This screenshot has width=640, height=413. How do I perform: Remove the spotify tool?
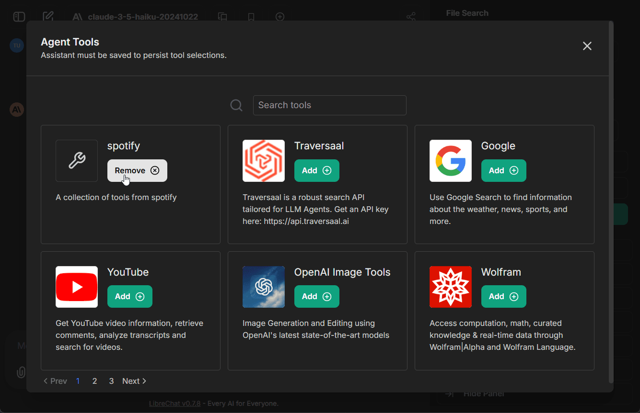pyautogui.click(x=137, y=171)
